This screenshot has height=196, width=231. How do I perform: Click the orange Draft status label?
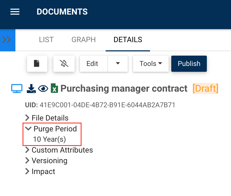tap(205, 88)
